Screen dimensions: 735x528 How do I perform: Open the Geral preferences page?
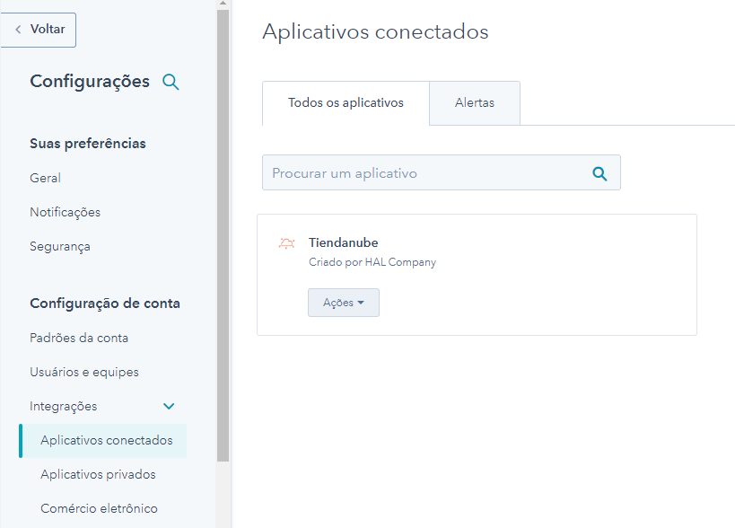pyautogui.click(x=46, y=179)
